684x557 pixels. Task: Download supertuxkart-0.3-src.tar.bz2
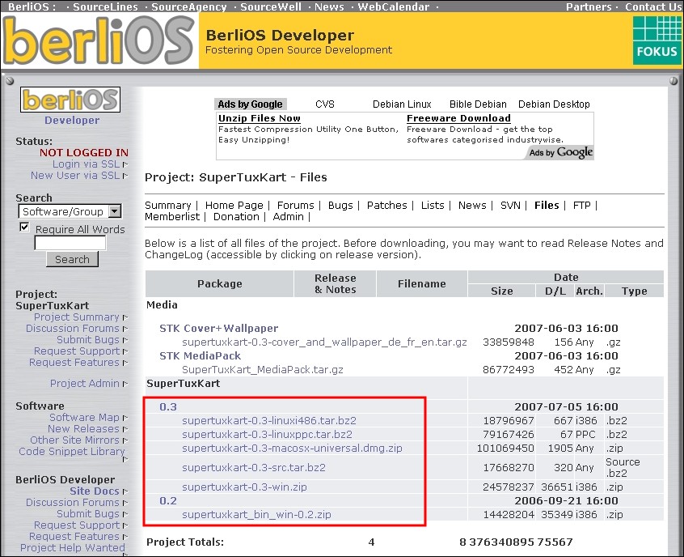[254, 468]
